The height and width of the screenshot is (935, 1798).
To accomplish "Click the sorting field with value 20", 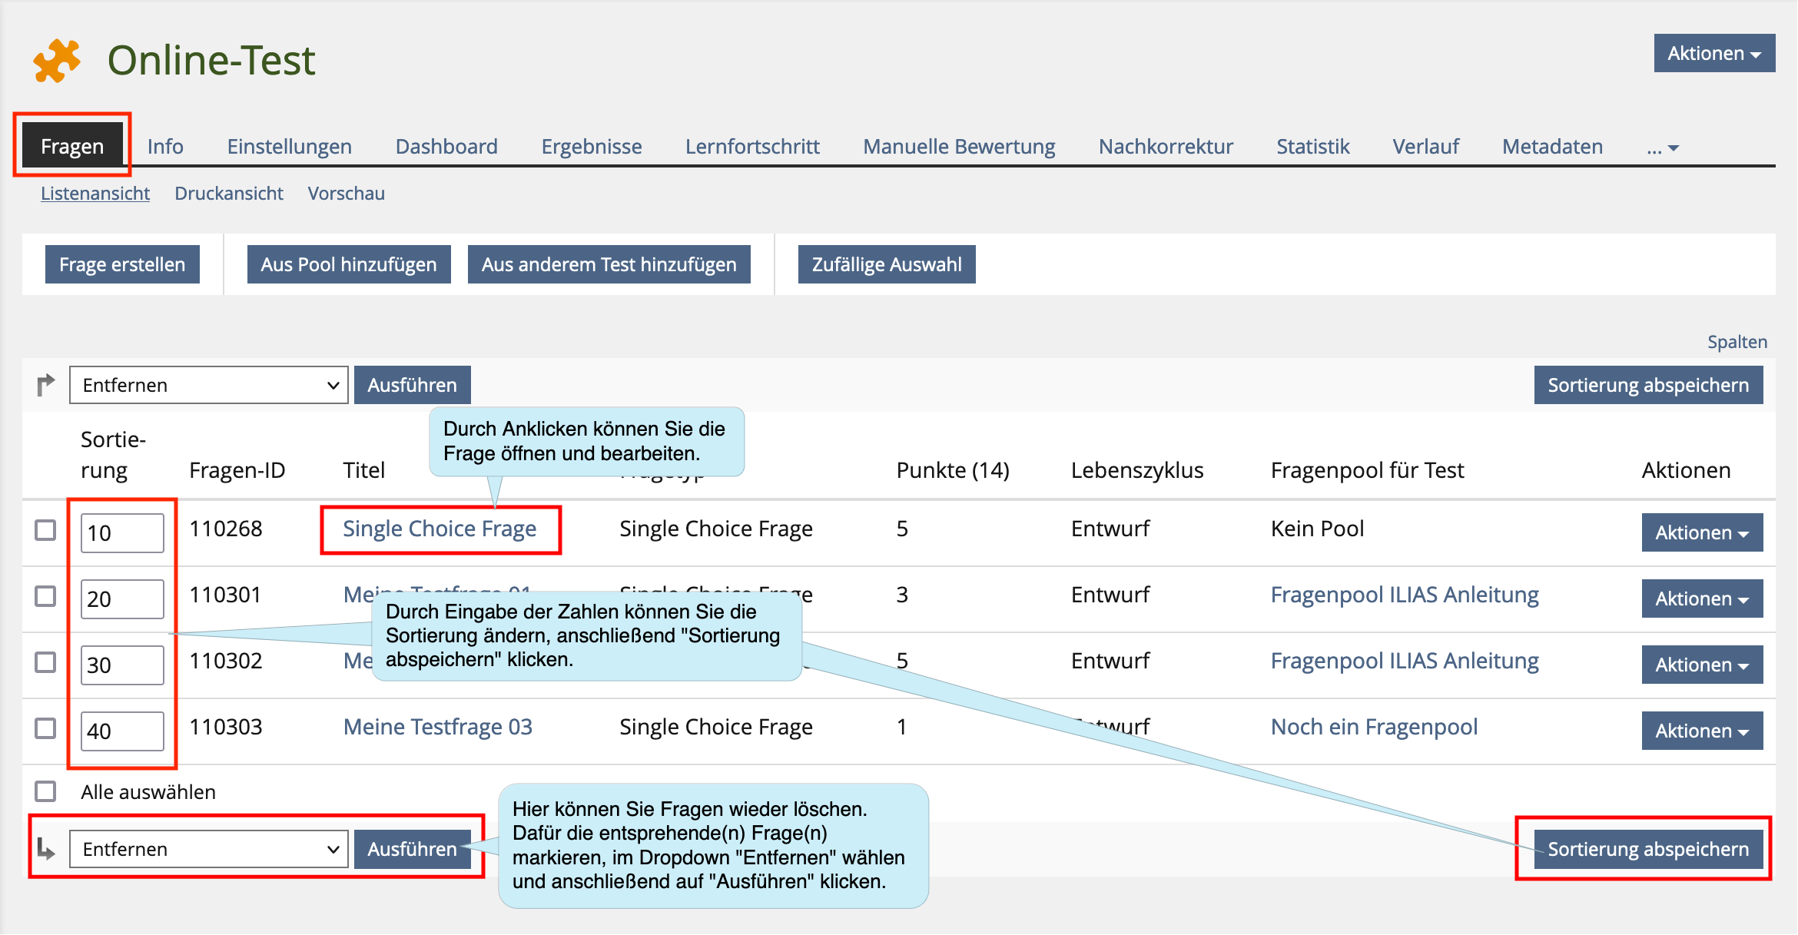I will [x=122, y=599].
